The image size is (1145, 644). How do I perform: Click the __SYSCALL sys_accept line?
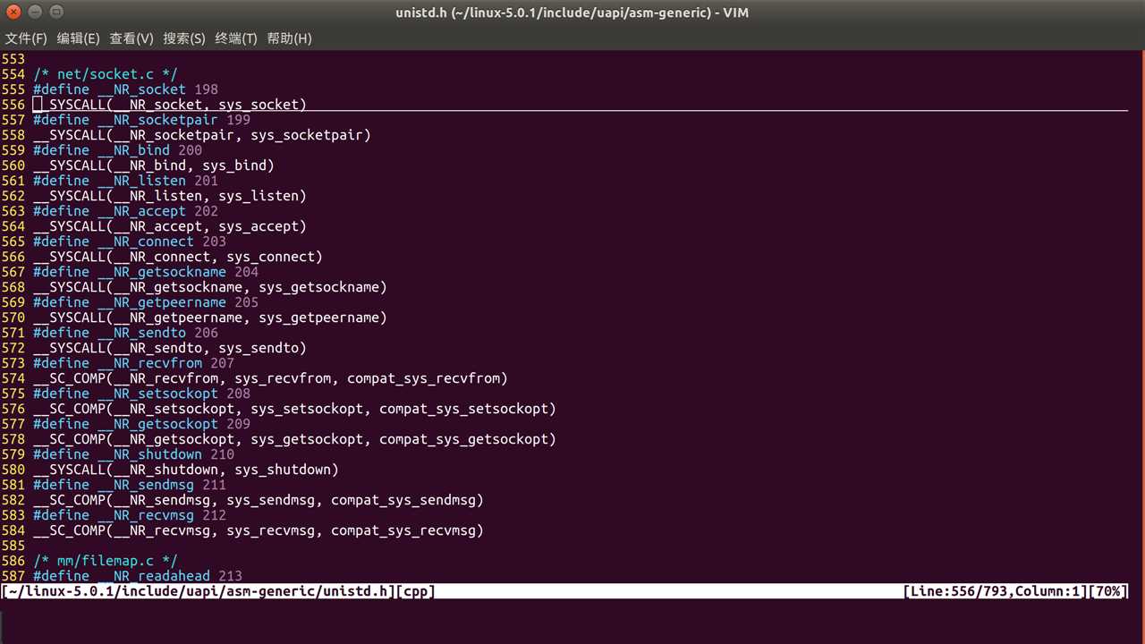[x=170, y=226]
